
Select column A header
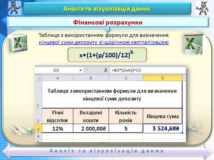tap(58, 78)
